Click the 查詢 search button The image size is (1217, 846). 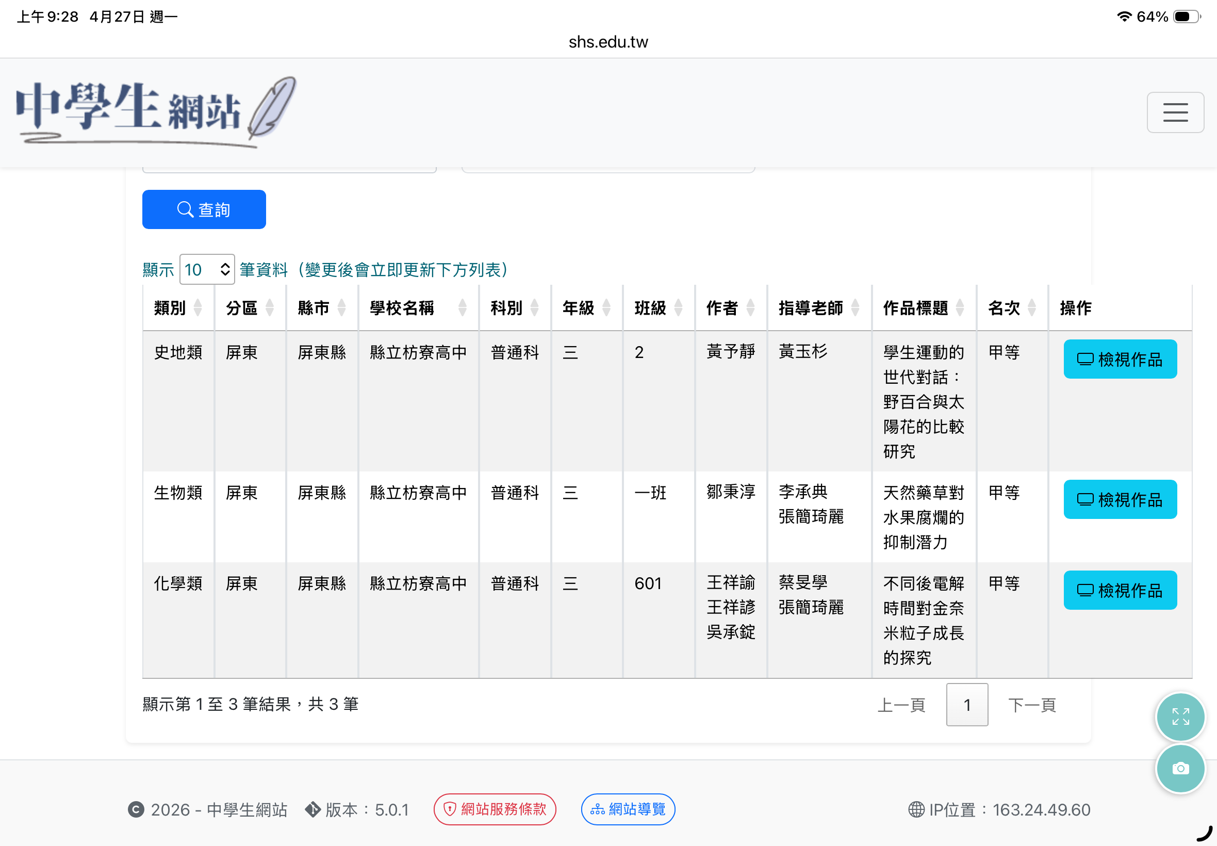(204, 209)
